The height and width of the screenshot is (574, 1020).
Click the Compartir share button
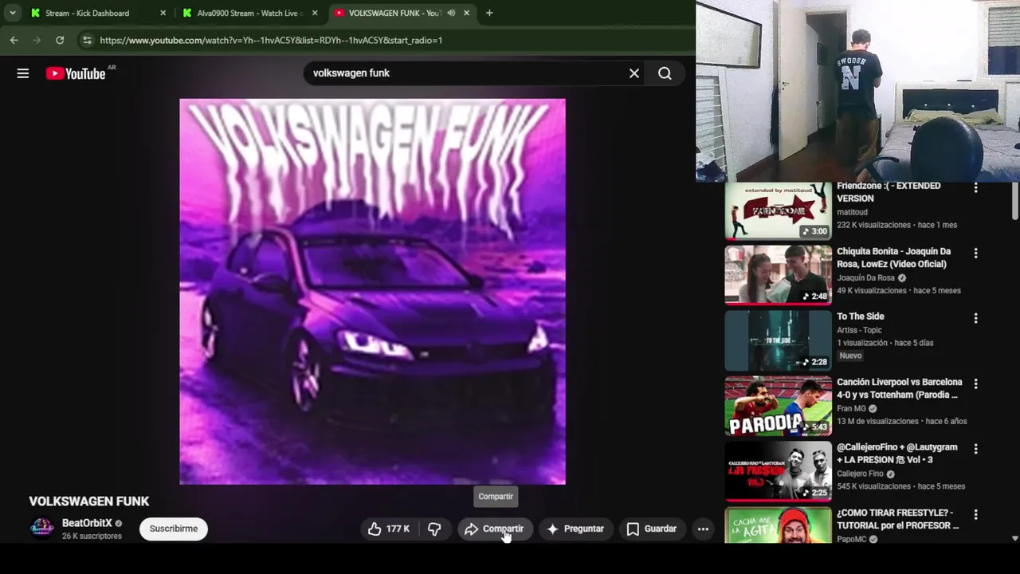[495, 529]
